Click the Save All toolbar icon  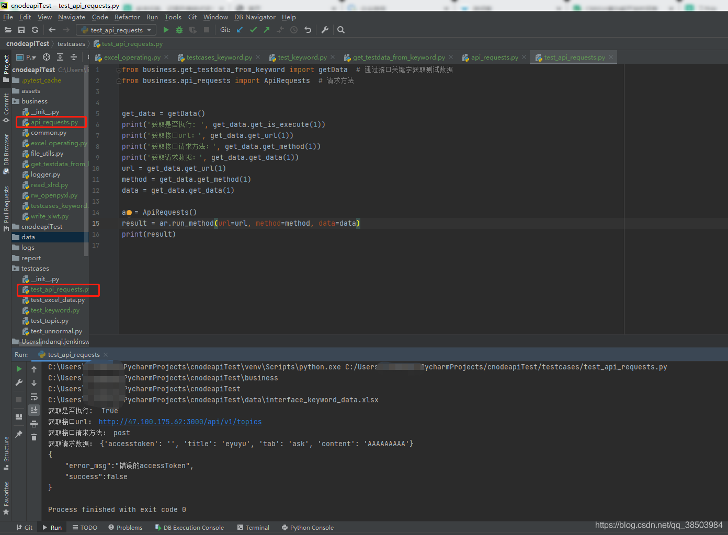point(21,30)
